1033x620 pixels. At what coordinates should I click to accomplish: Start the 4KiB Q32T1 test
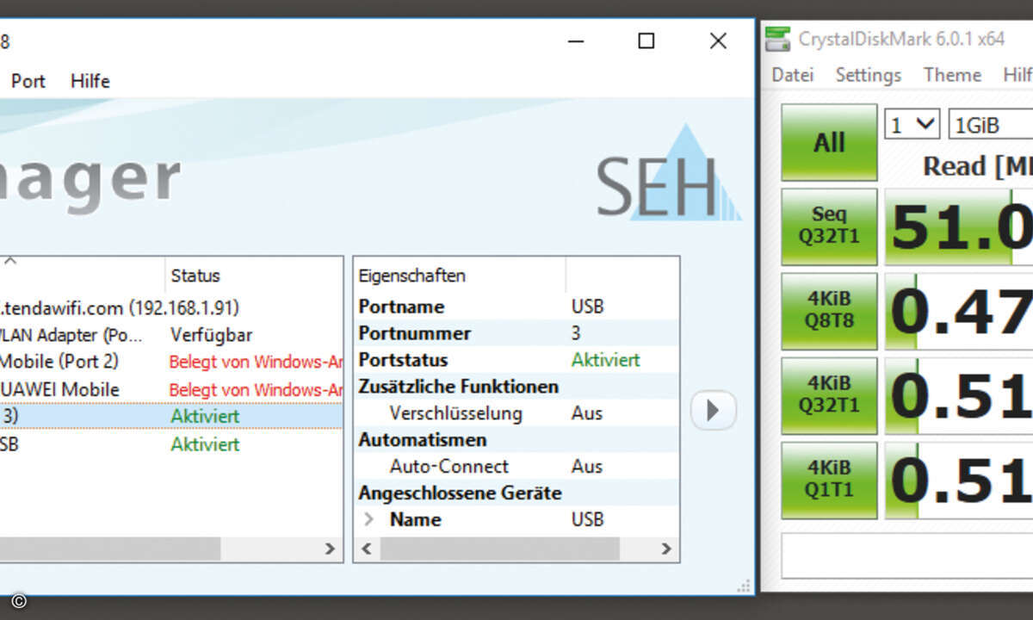[x=829, y=395]
